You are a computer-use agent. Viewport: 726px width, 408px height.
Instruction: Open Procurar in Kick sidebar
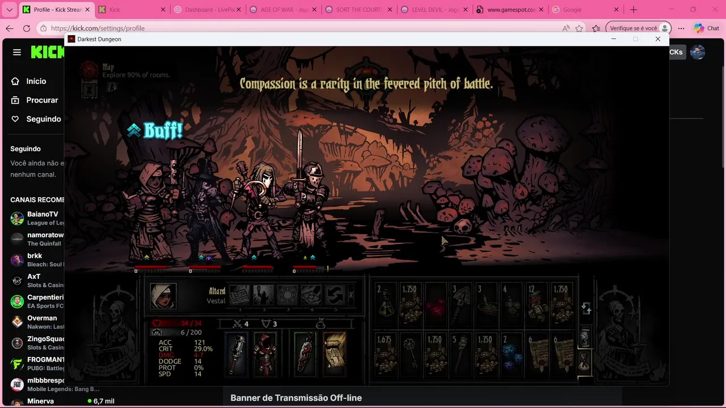click(x=35, y=100)
